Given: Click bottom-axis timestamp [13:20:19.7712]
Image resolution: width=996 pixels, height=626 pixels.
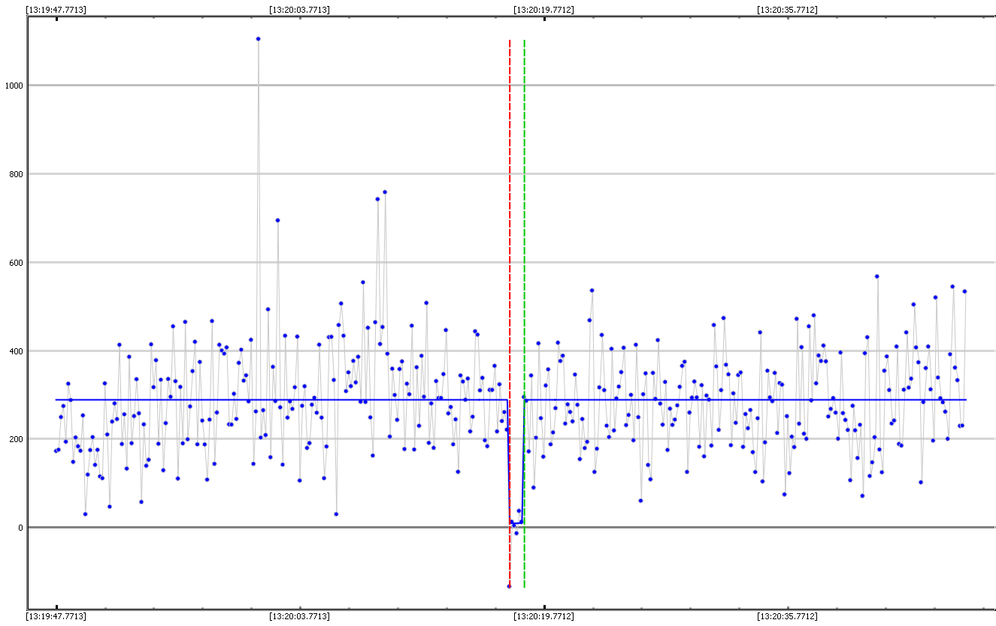Looking at the screenshot, I should [x=543, y=617].
